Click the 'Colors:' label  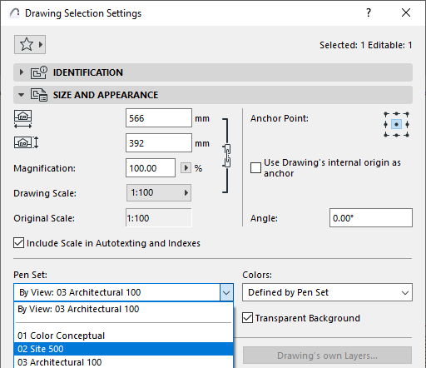(257, 275)
